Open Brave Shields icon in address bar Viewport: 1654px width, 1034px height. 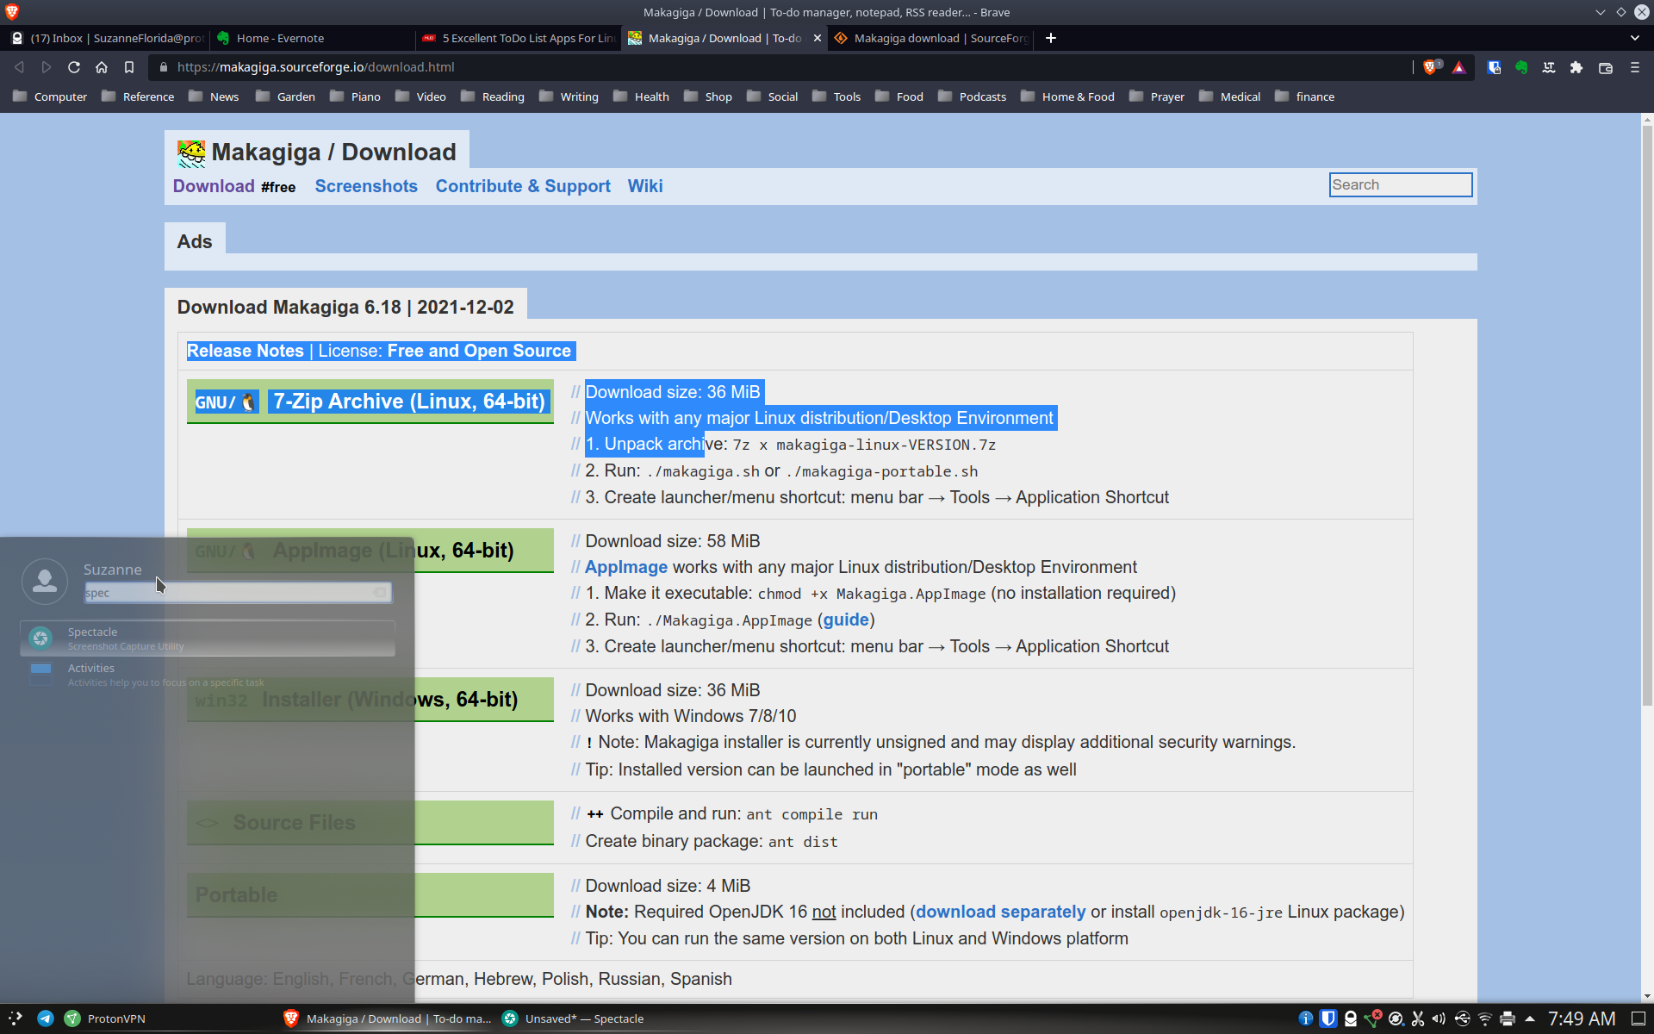coord(1432,67)
